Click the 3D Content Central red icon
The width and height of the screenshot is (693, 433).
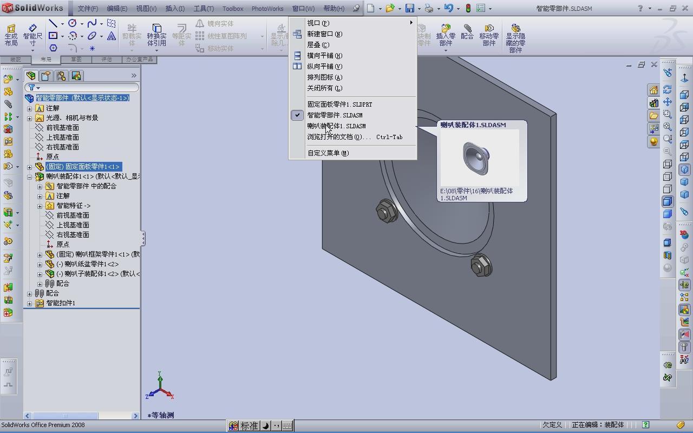[x=684, y=235]
